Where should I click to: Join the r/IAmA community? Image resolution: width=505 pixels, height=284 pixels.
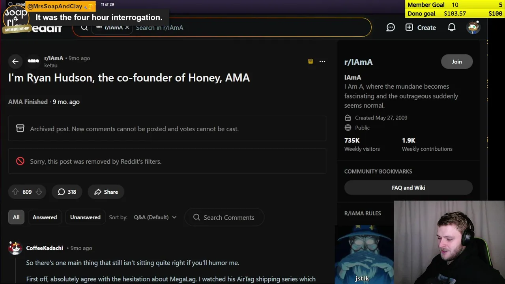(457, 62)
